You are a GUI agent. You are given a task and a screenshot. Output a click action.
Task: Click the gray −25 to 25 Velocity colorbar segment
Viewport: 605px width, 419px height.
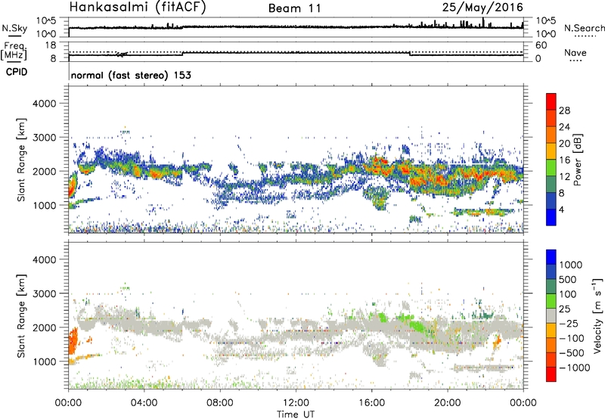[x=551, y=315]
